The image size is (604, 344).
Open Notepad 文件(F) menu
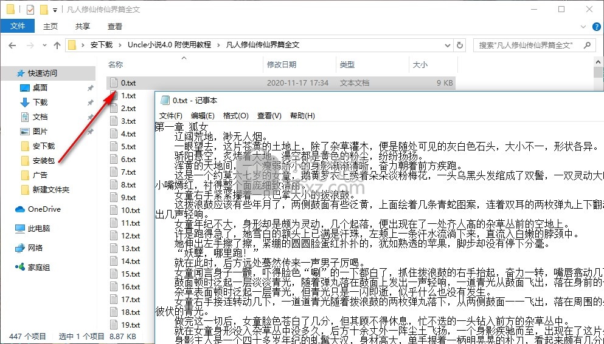click(171, 116)
